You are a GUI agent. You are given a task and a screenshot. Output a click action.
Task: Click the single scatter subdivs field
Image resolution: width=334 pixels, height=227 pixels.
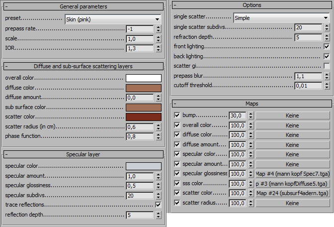click(x=309, y=27)
